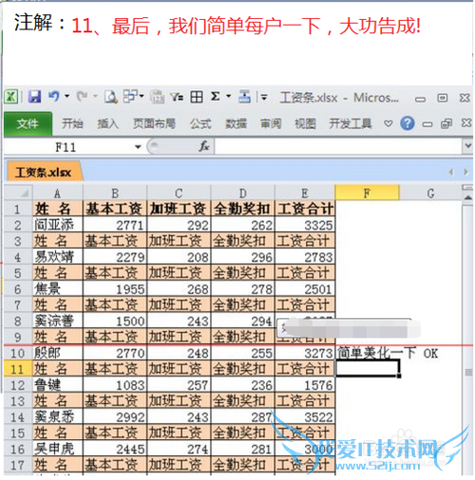Click the AutoSum sigma icon
This screenshot has height=480, width=475.
216,96
